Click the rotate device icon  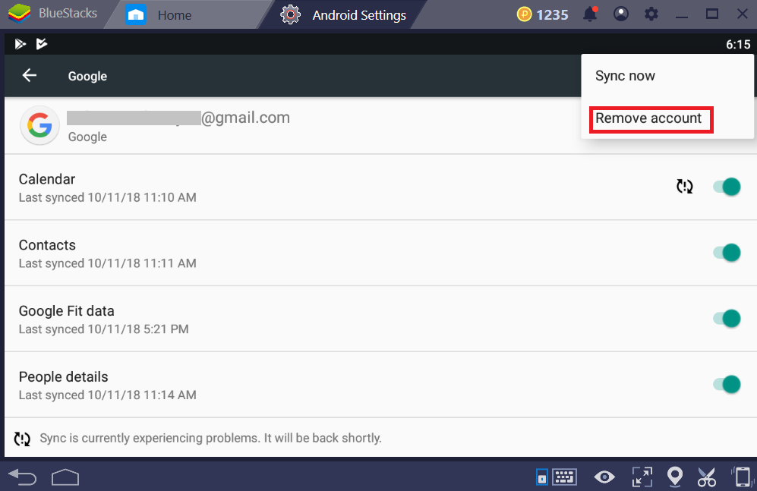tap(742, 477)
